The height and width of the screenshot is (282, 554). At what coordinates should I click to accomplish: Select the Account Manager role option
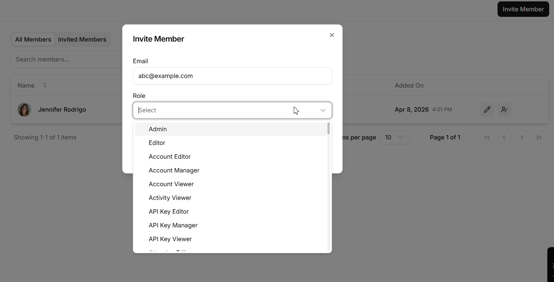tap(174, 170)
